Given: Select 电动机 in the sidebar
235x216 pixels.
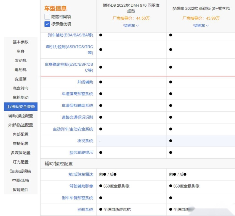Looking at the screenshot, I should (21, 70).
